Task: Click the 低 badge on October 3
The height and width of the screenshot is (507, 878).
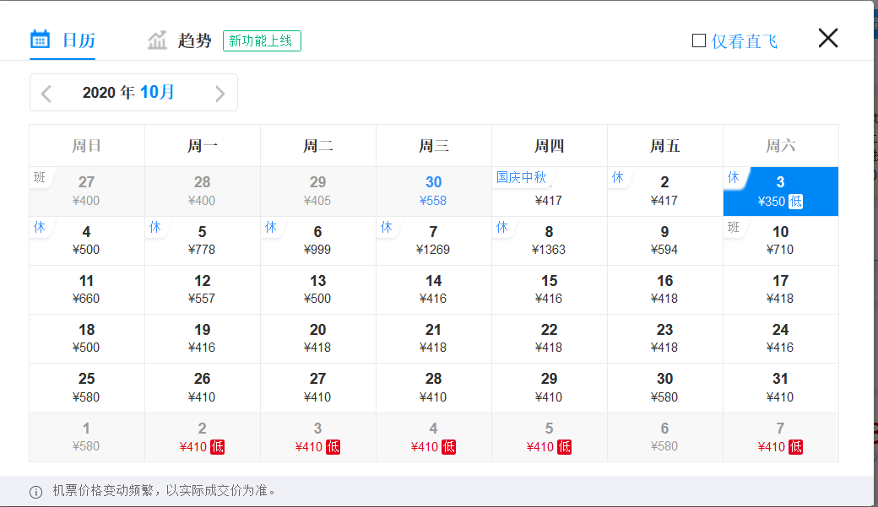Action: pos(795,202)
